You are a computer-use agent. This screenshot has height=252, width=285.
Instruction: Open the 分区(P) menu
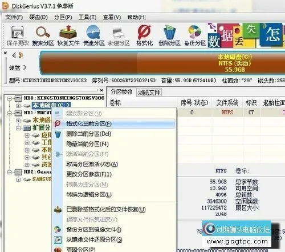(63, 17)
